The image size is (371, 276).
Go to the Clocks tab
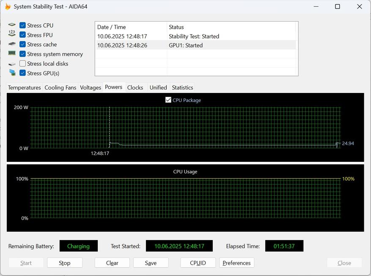tap(135, 87)
